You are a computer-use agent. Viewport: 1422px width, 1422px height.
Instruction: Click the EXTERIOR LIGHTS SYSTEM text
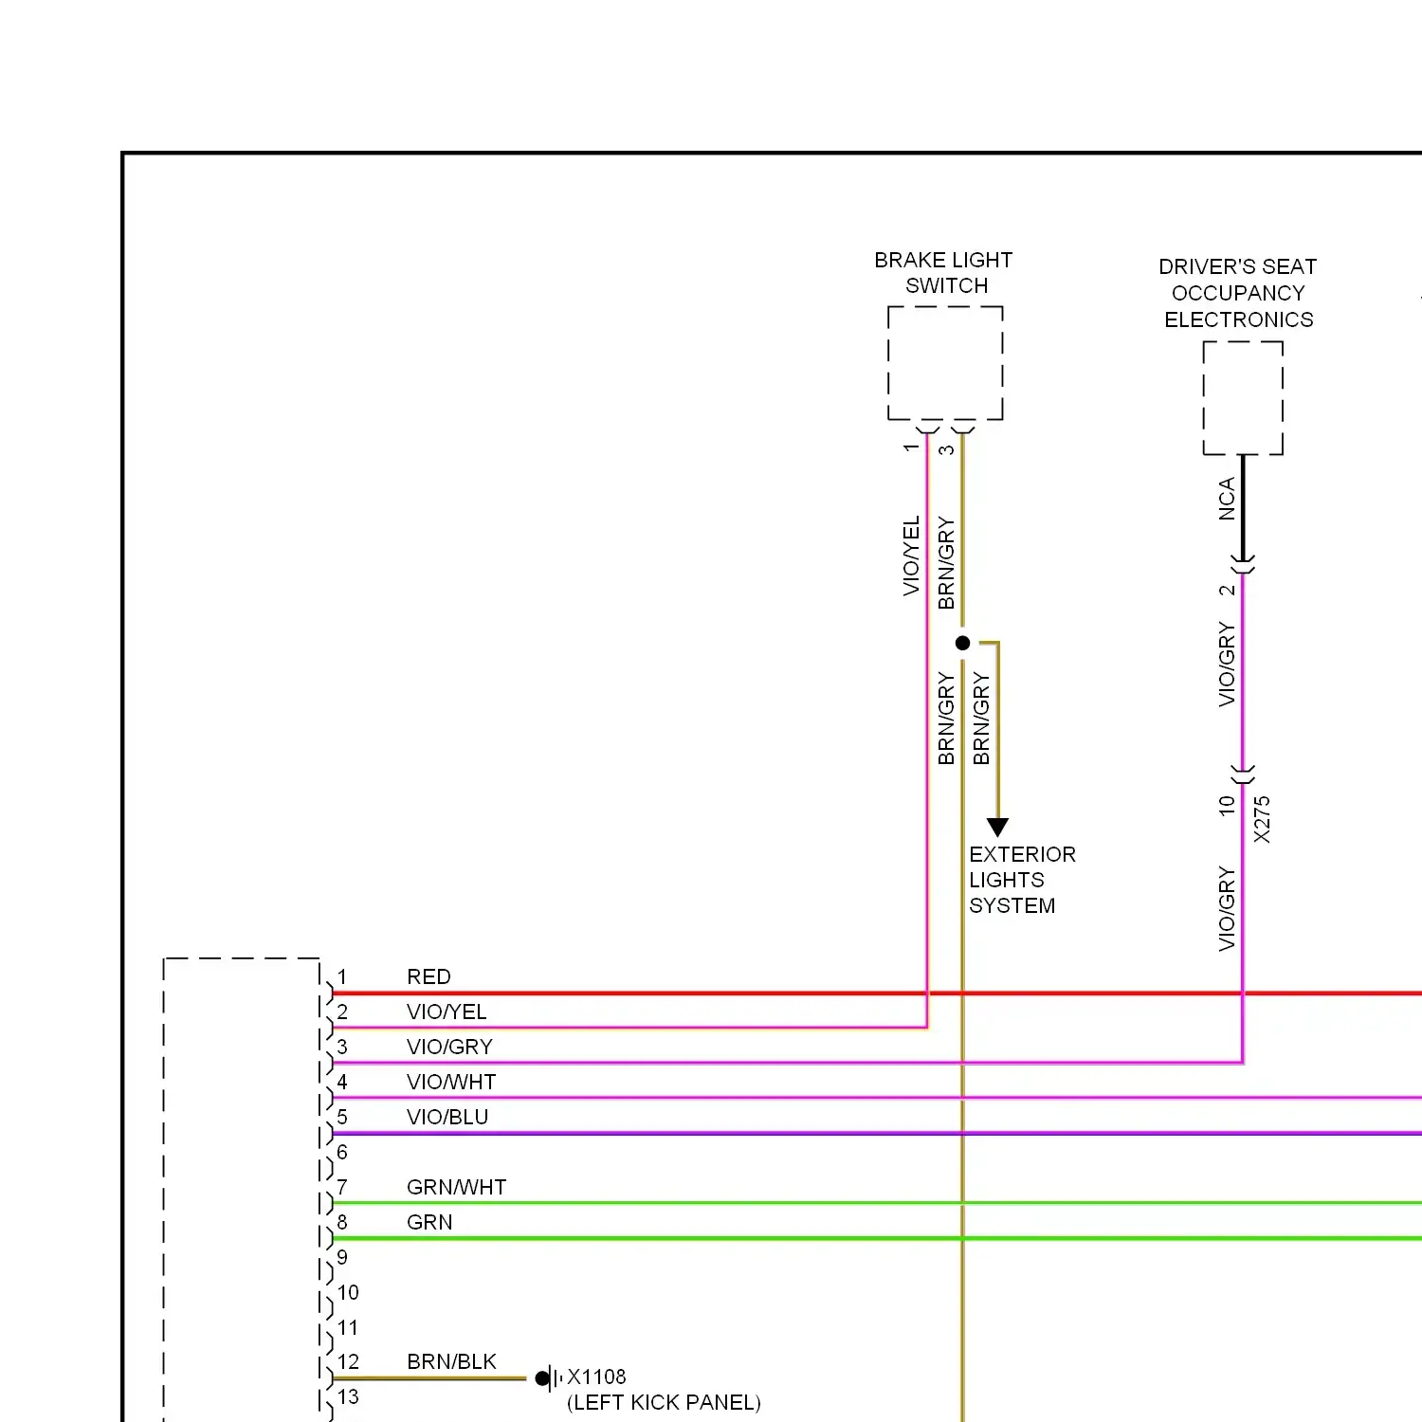(1022, 880)
